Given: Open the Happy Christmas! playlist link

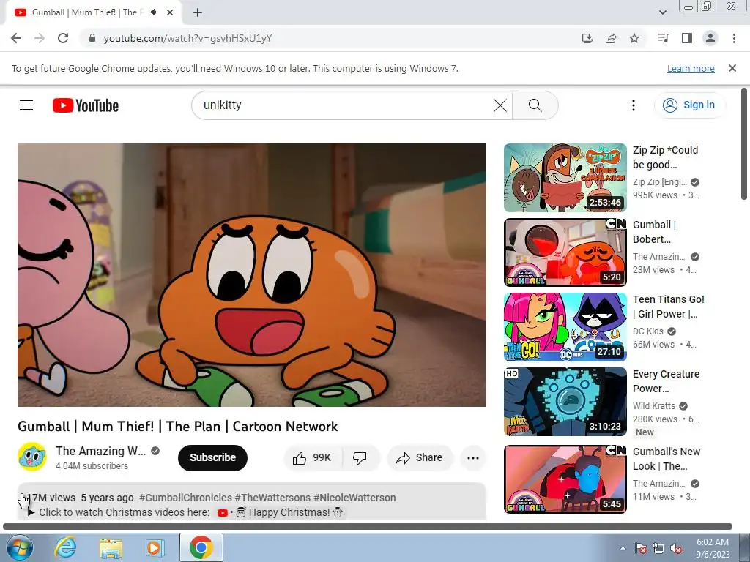Looking at the screenshot, I should click(281, 513).
